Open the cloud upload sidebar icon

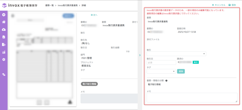click(x=4, y=29)
